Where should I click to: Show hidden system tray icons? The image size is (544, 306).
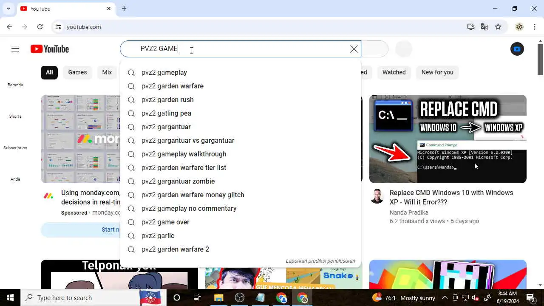(x=445, y=297)
